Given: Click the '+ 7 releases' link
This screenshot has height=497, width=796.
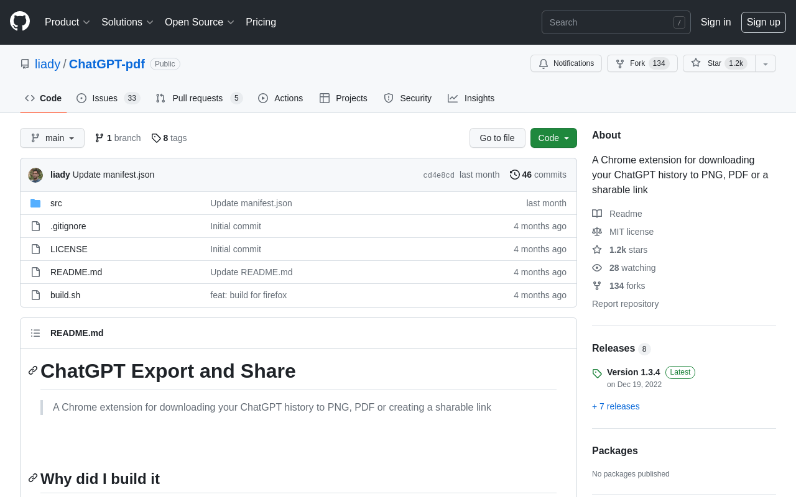Looking at the screenshot, I should [616, 406].
